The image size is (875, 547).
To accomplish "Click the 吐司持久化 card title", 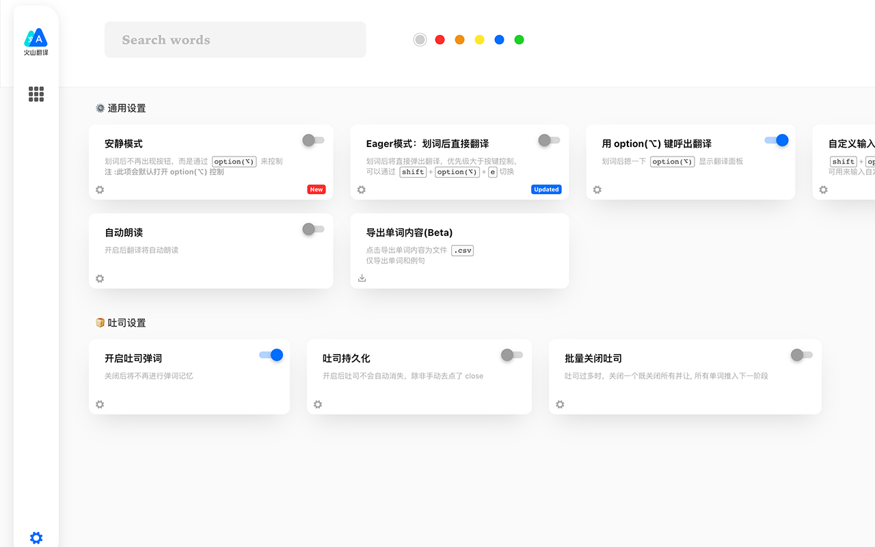I will pos(347,358).
